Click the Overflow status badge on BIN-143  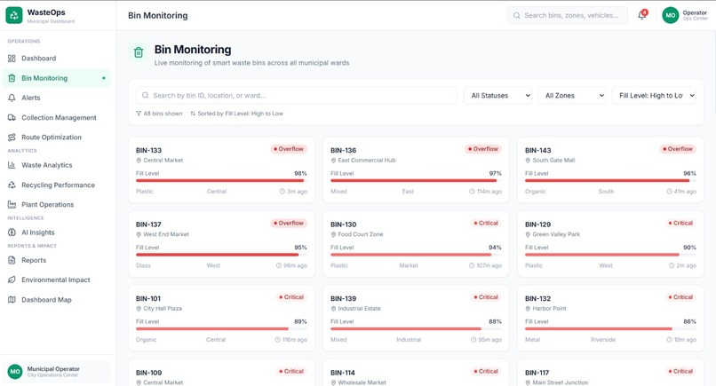tap(677, 149)
